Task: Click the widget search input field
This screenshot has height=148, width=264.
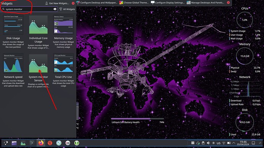Action: point(29,9)
